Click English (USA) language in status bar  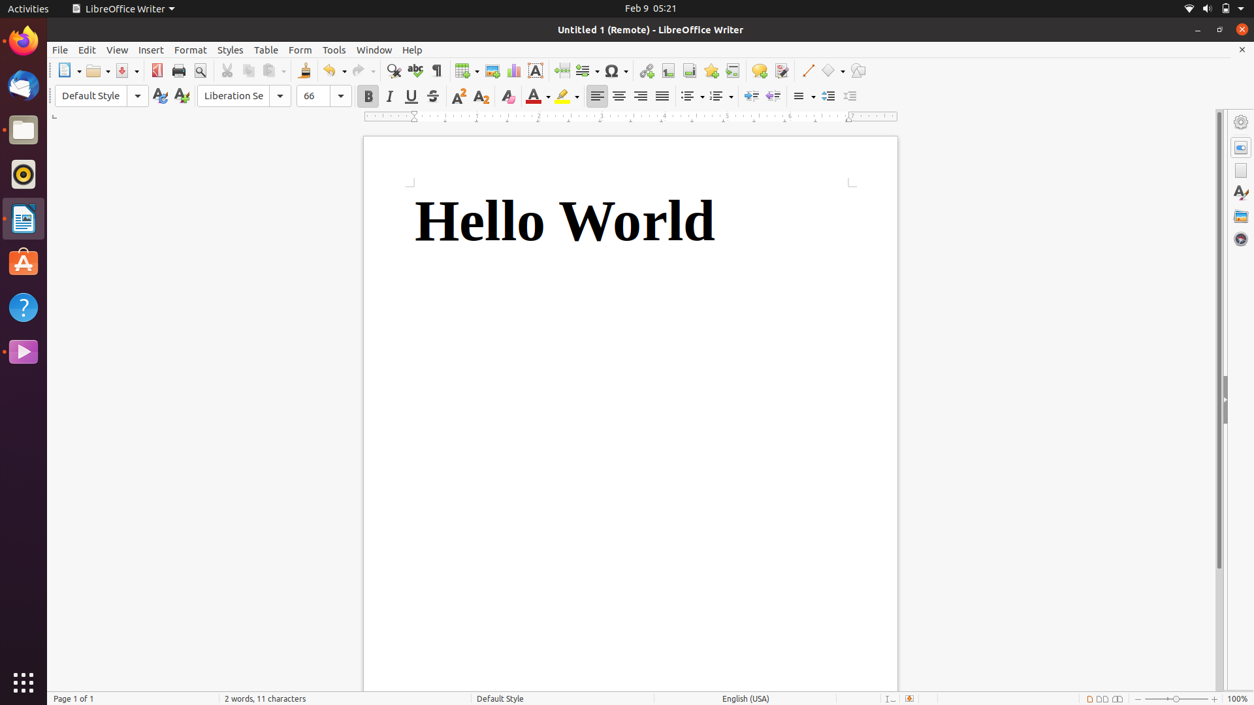coord(745,698)
